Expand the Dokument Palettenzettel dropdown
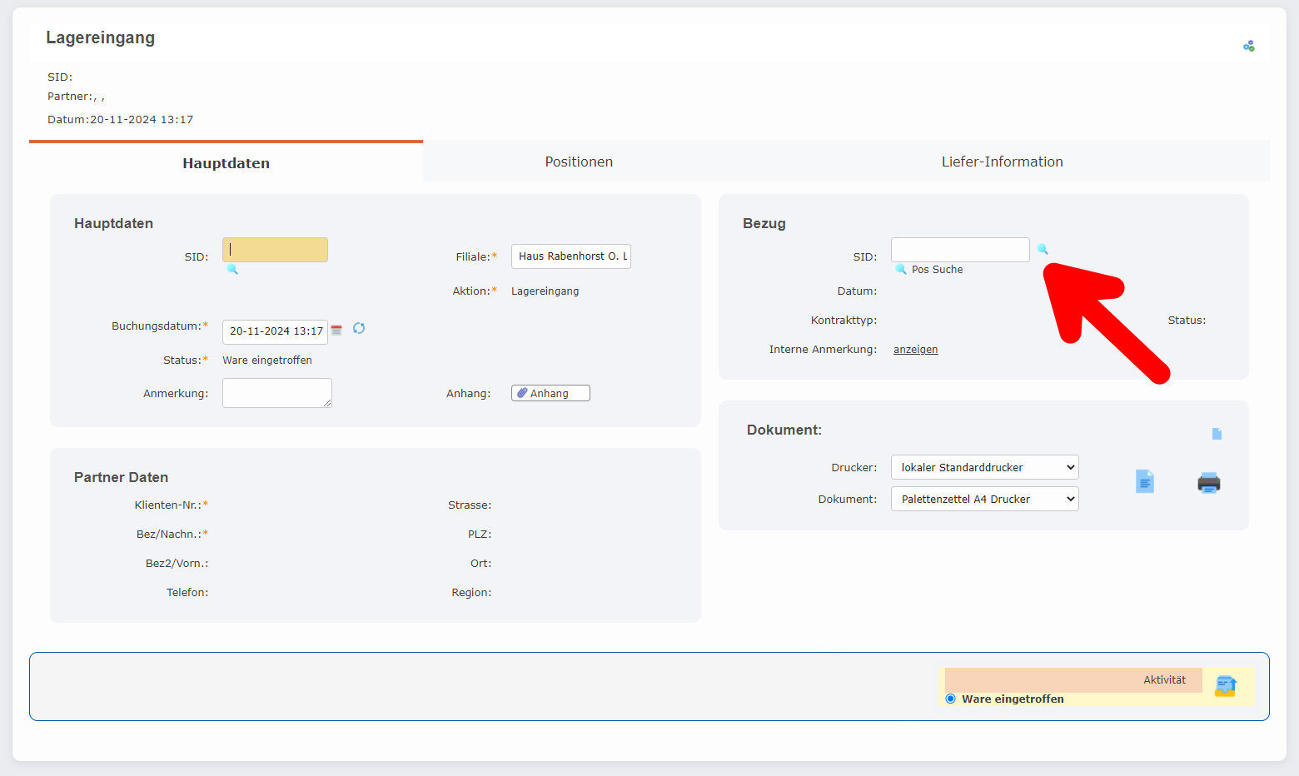This screenshot has height=776, width=1299. tap(984, 499)
